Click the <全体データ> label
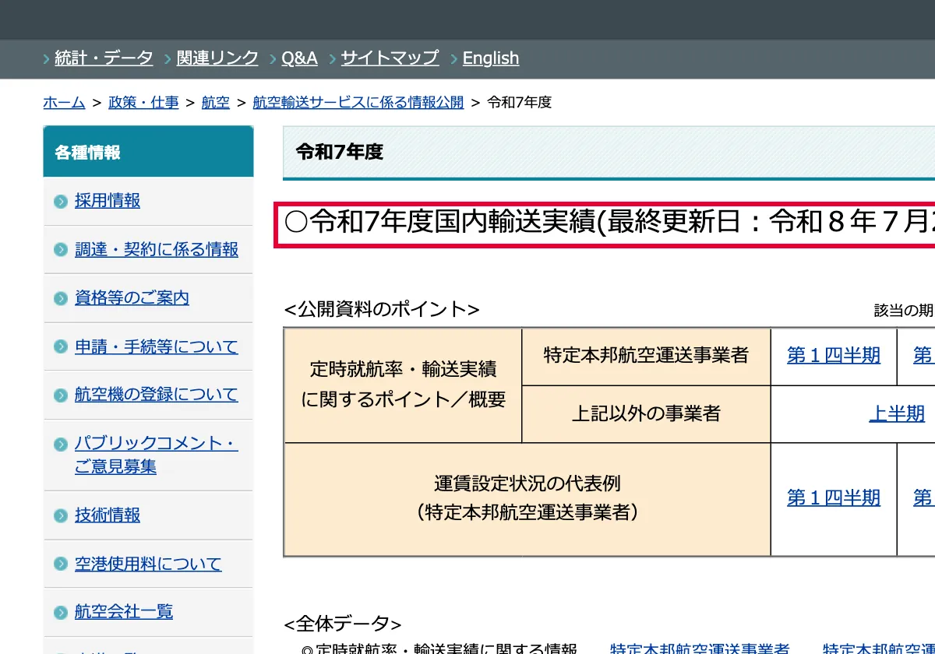935x654 pixels. [x=343, y=624]
